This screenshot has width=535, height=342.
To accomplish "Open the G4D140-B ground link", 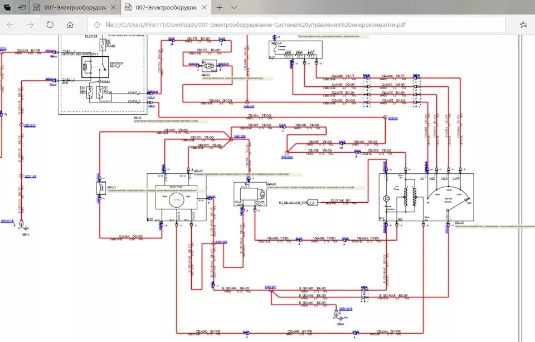I will (346, 309).
